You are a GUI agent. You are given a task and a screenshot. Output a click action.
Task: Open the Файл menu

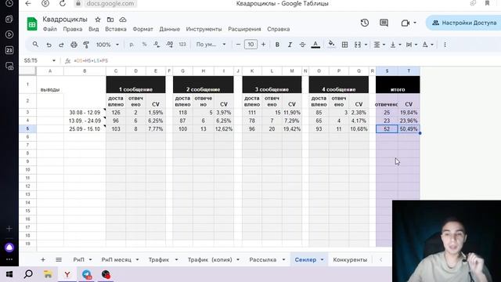[49, 29]
